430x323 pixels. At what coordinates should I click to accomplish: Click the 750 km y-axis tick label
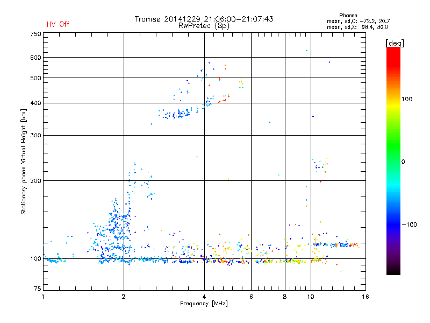36,34
